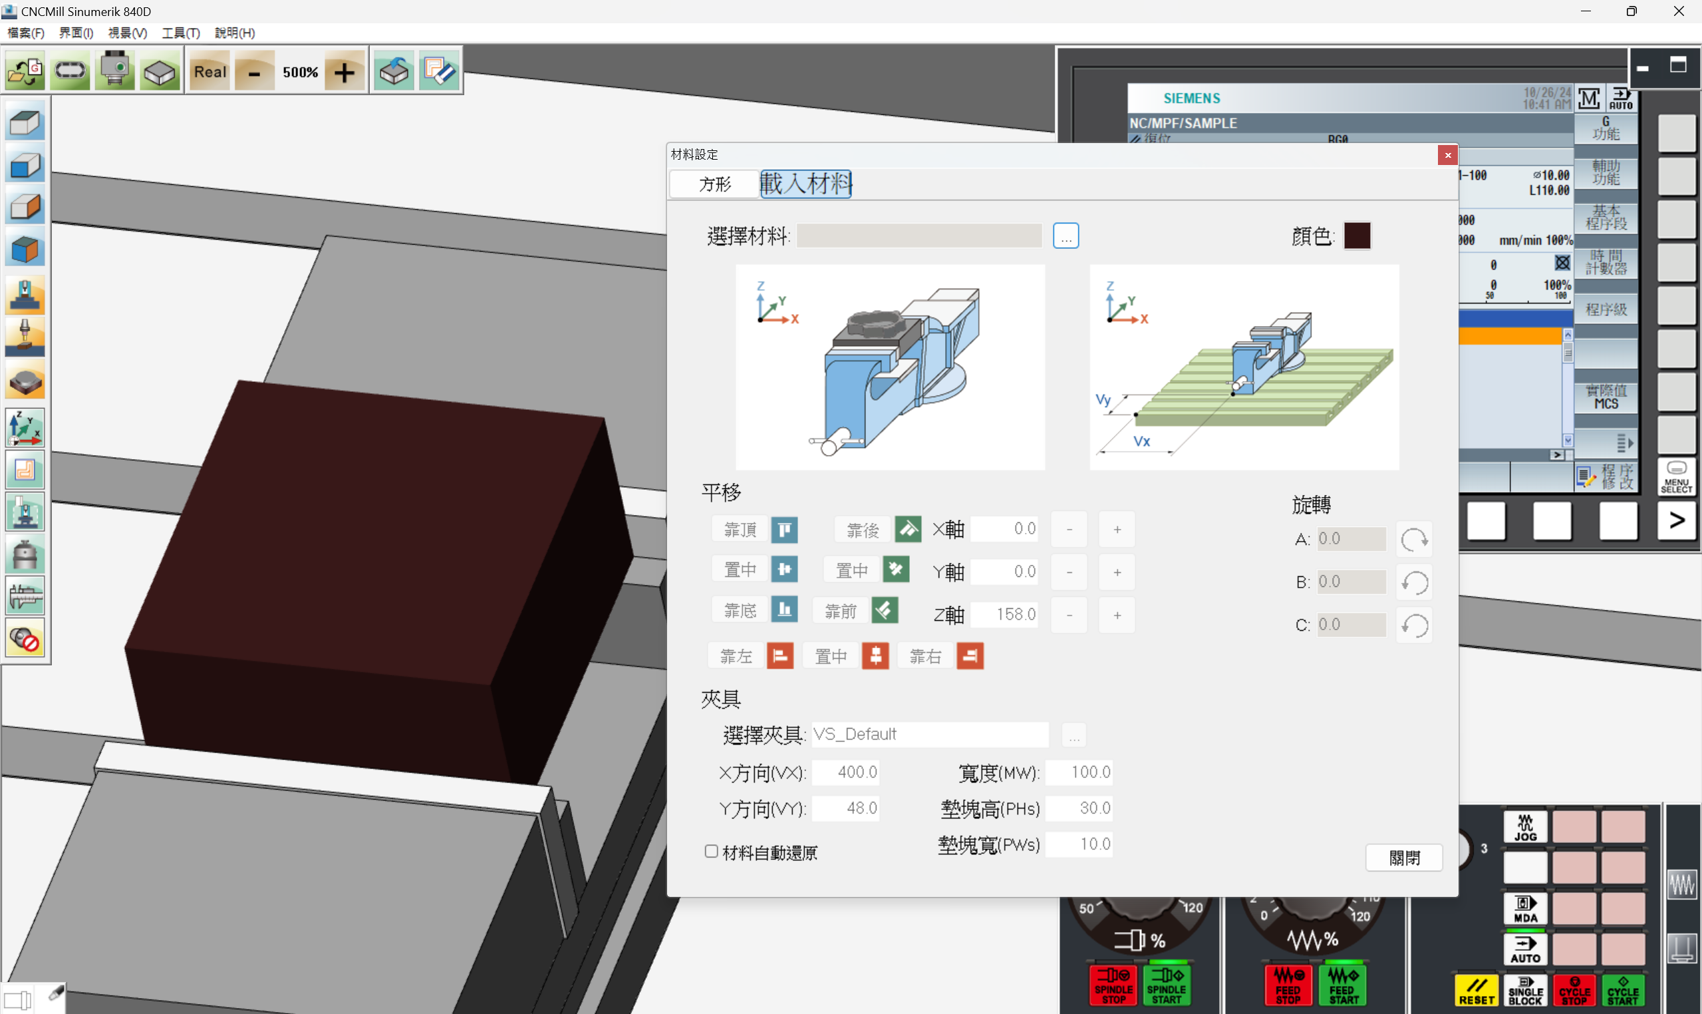
Task: Rotate about C axis with arrow button
Action: coord(1414,625)
